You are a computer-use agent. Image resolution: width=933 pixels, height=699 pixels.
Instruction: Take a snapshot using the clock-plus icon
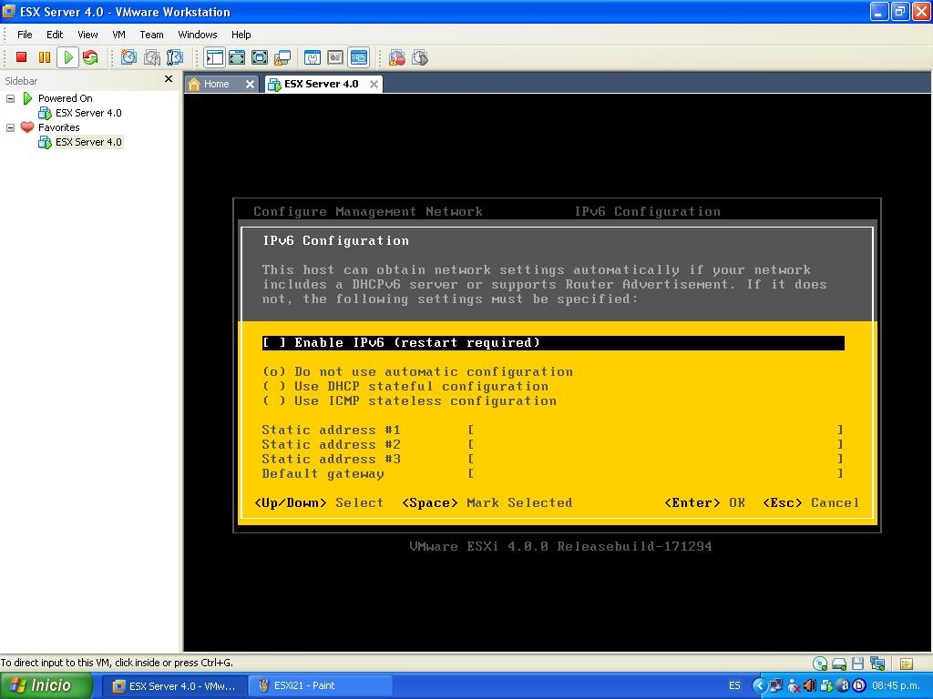(x=128, y=57)
